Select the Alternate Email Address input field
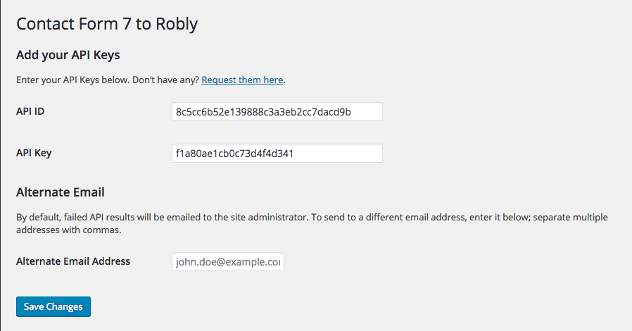This screenshot has width=632, height=331. pos(228,262)
